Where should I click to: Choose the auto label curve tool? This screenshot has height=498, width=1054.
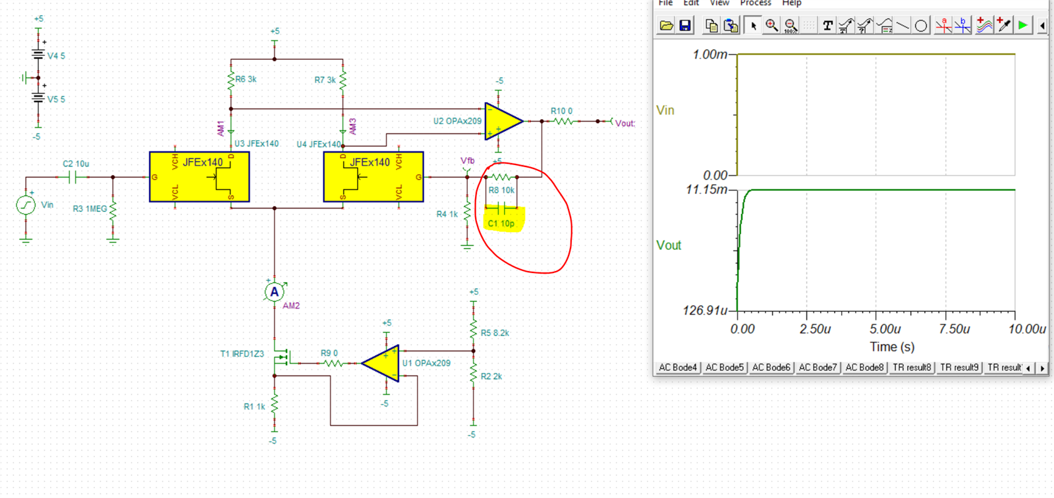[846, 26]
